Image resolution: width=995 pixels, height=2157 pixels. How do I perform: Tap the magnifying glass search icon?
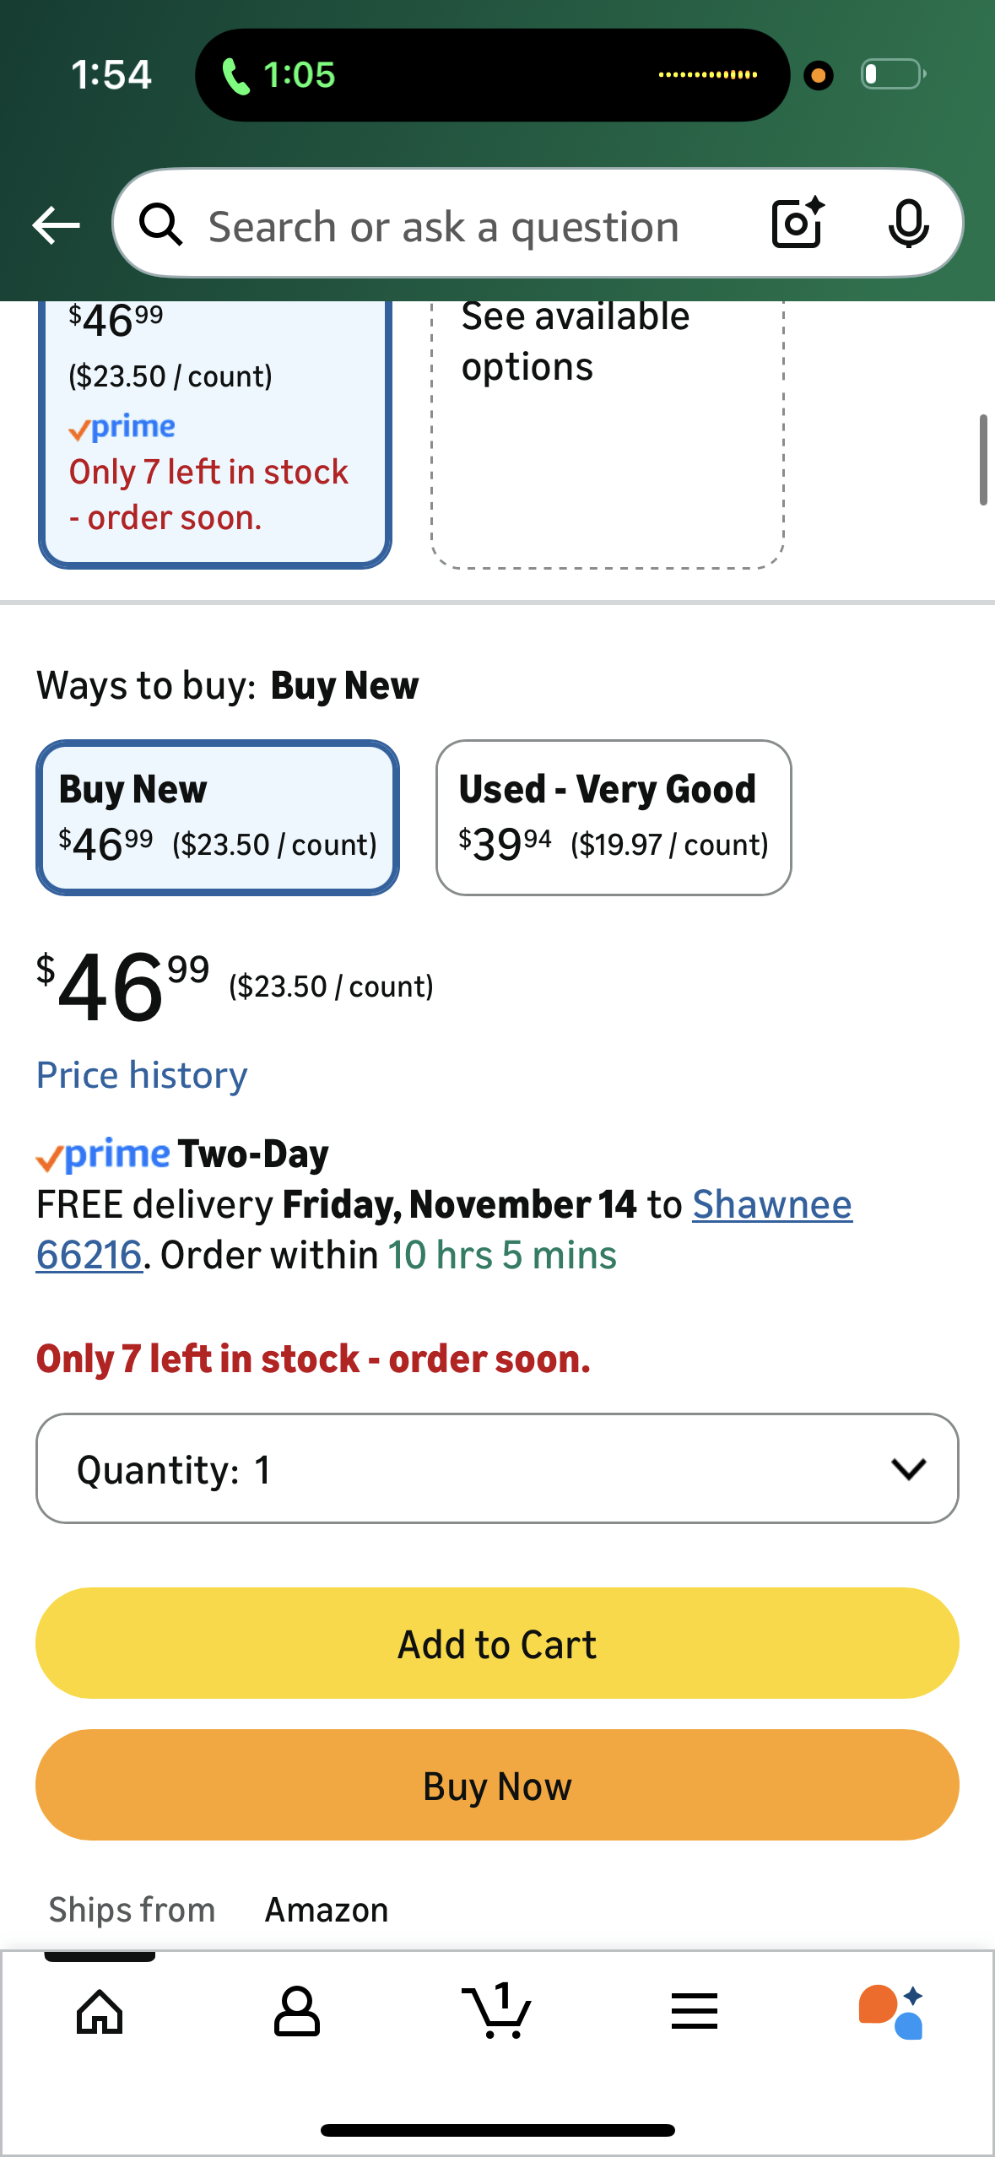pos(160,225)
